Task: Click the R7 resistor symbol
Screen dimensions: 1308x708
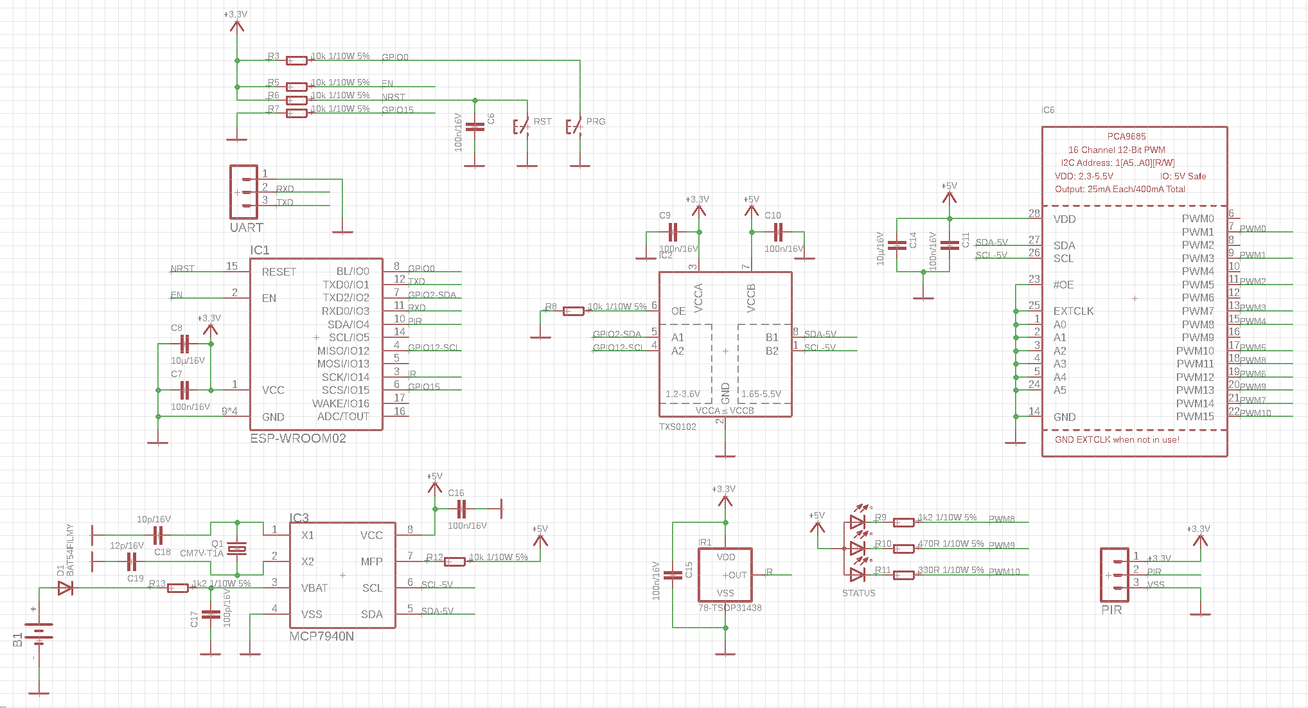Action: tap(296, 113)
